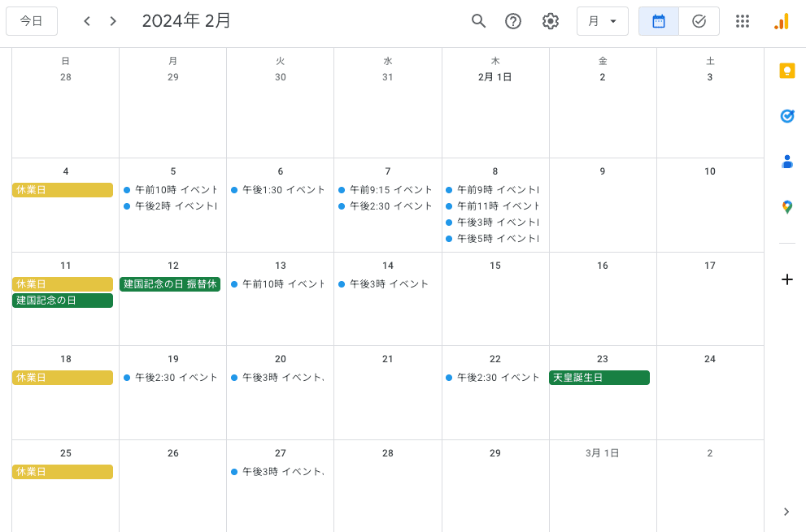Switch to the Calendar view toggle

[658, 21]
